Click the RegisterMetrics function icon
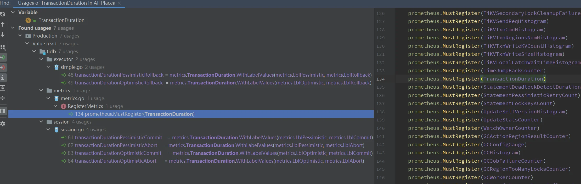Screen dimensions: 581x184 pyautogui.click(x=63, y=106)
